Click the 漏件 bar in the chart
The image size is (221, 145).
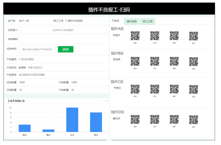tap(48, 130)
